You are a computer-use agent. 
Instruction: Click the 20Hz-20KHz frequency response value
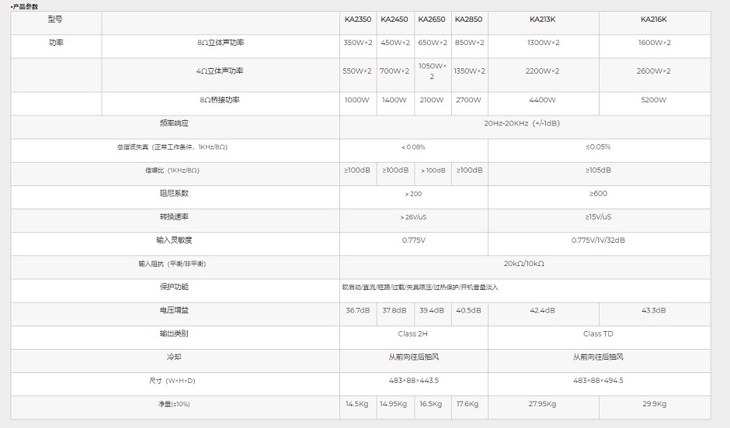pyautogui.click(x=522, y=123)
